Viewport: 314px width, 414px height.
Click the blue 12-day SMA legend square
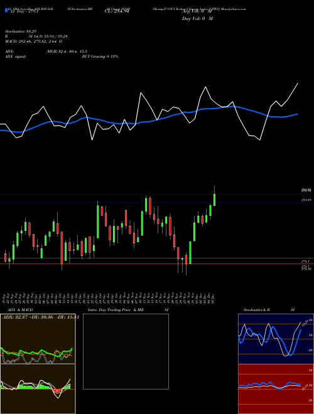[6, 10]
